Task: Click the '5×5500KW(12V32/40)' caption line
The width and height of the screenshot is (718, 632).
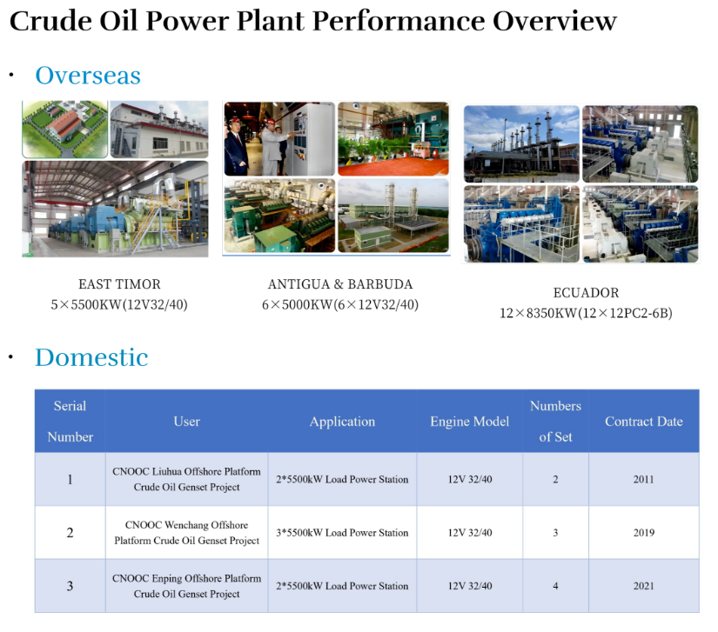Action: click(119, 304)
